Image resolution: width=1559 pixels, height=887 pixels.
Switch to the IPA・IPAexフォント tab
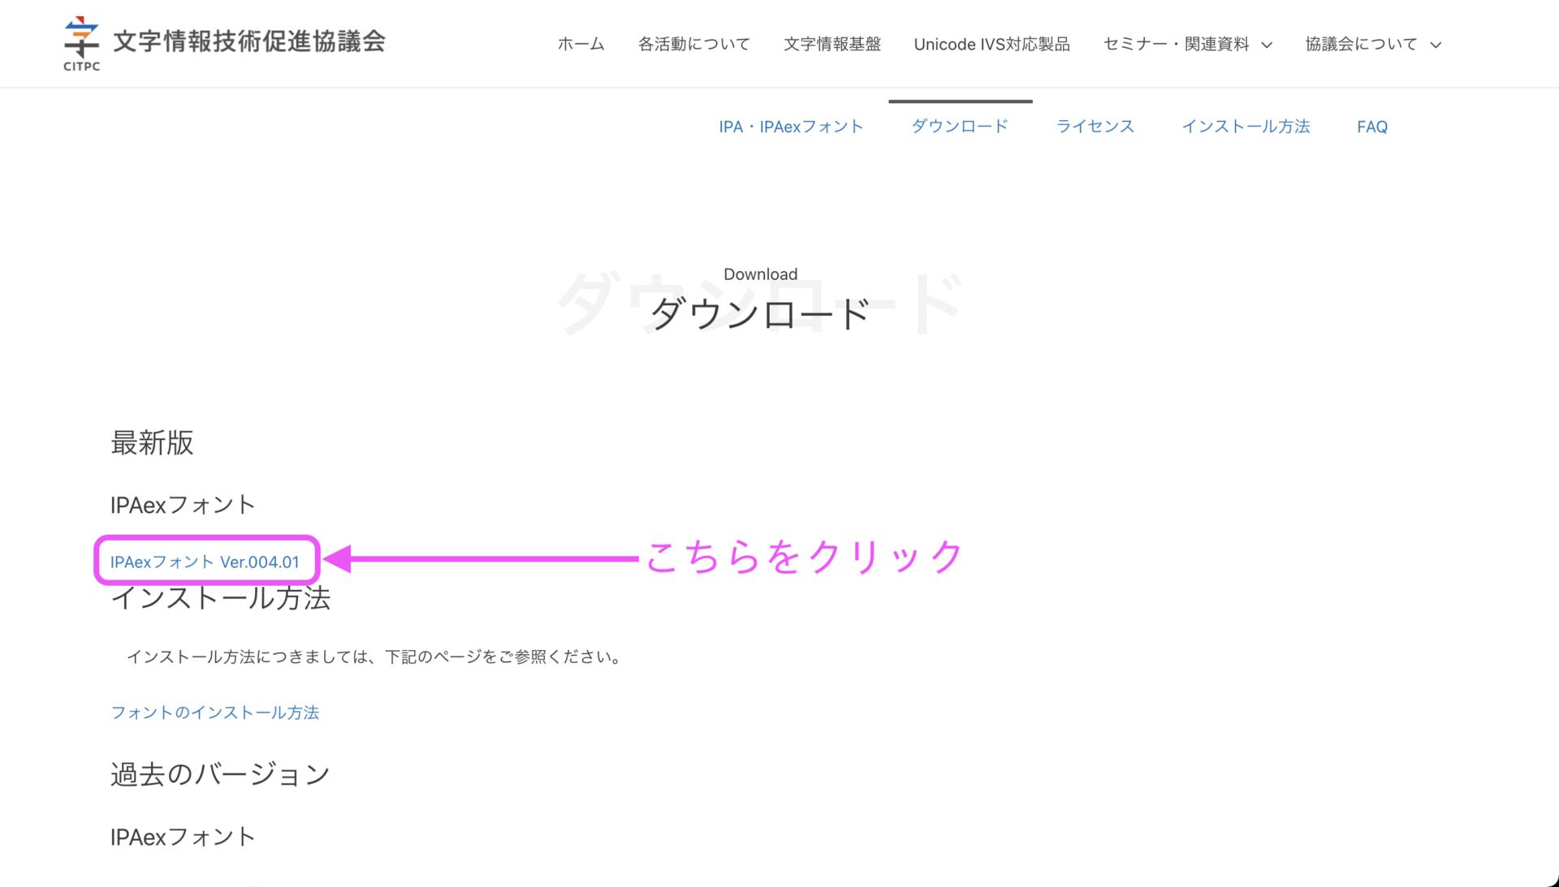point(791,126)
